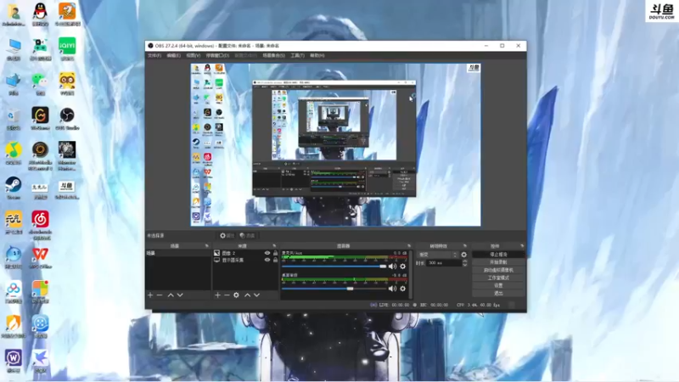Open This PC desktop icon
This screenshot has width=679, height=382.
(14, 48)
